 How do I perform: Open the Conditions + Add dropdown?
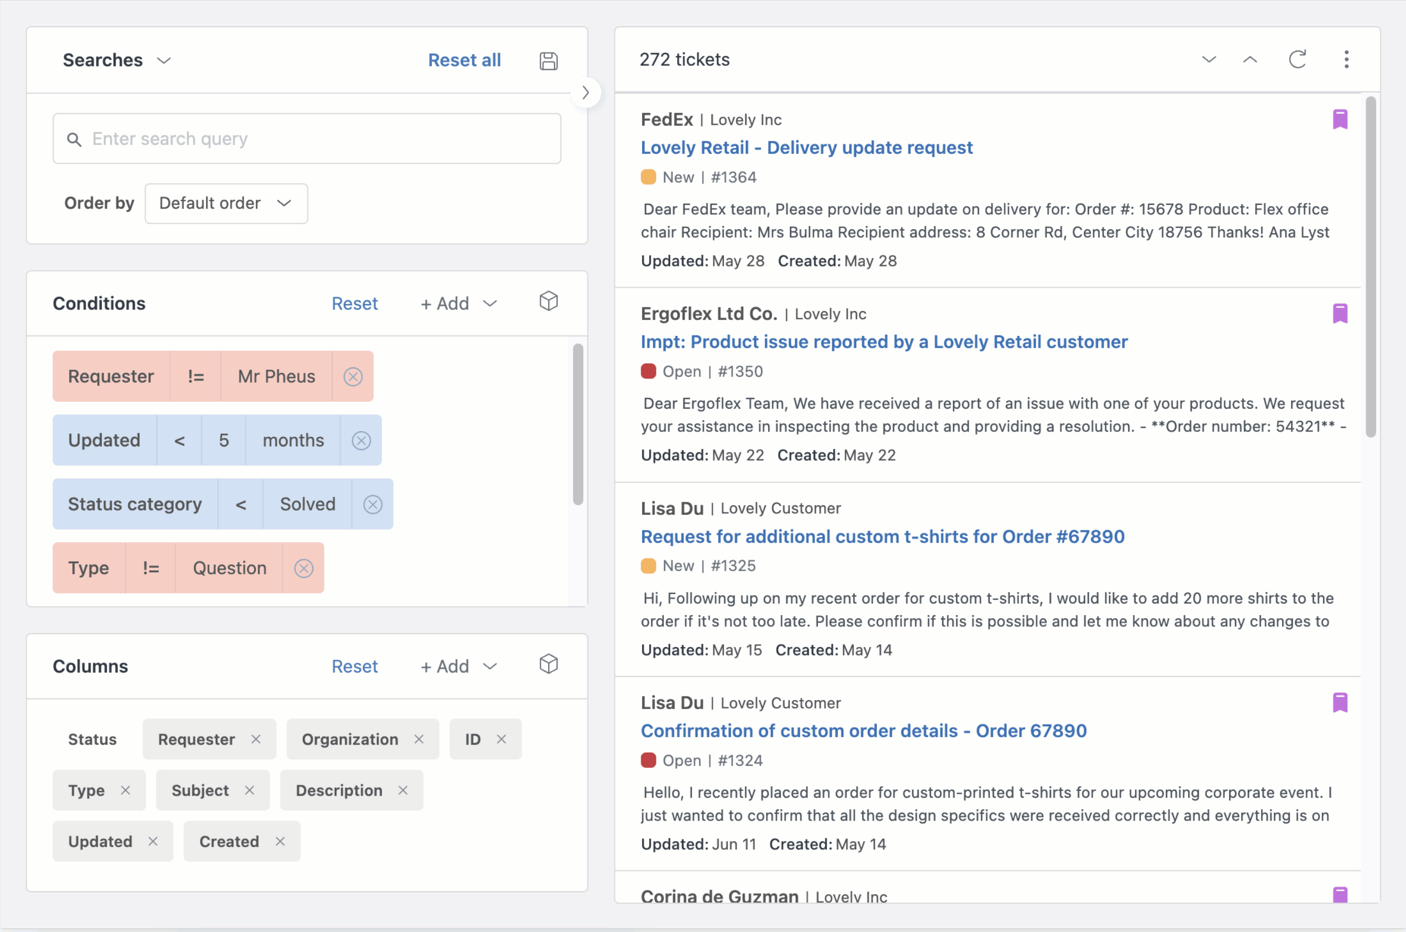pyautogui.click(x=458, y=303)
